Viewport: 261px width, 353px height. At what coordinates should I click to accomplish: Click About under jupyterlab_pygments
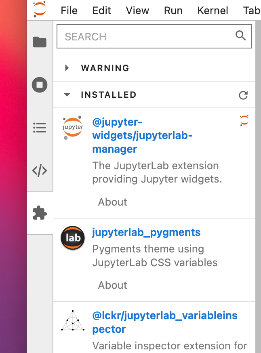pos(112,285)
